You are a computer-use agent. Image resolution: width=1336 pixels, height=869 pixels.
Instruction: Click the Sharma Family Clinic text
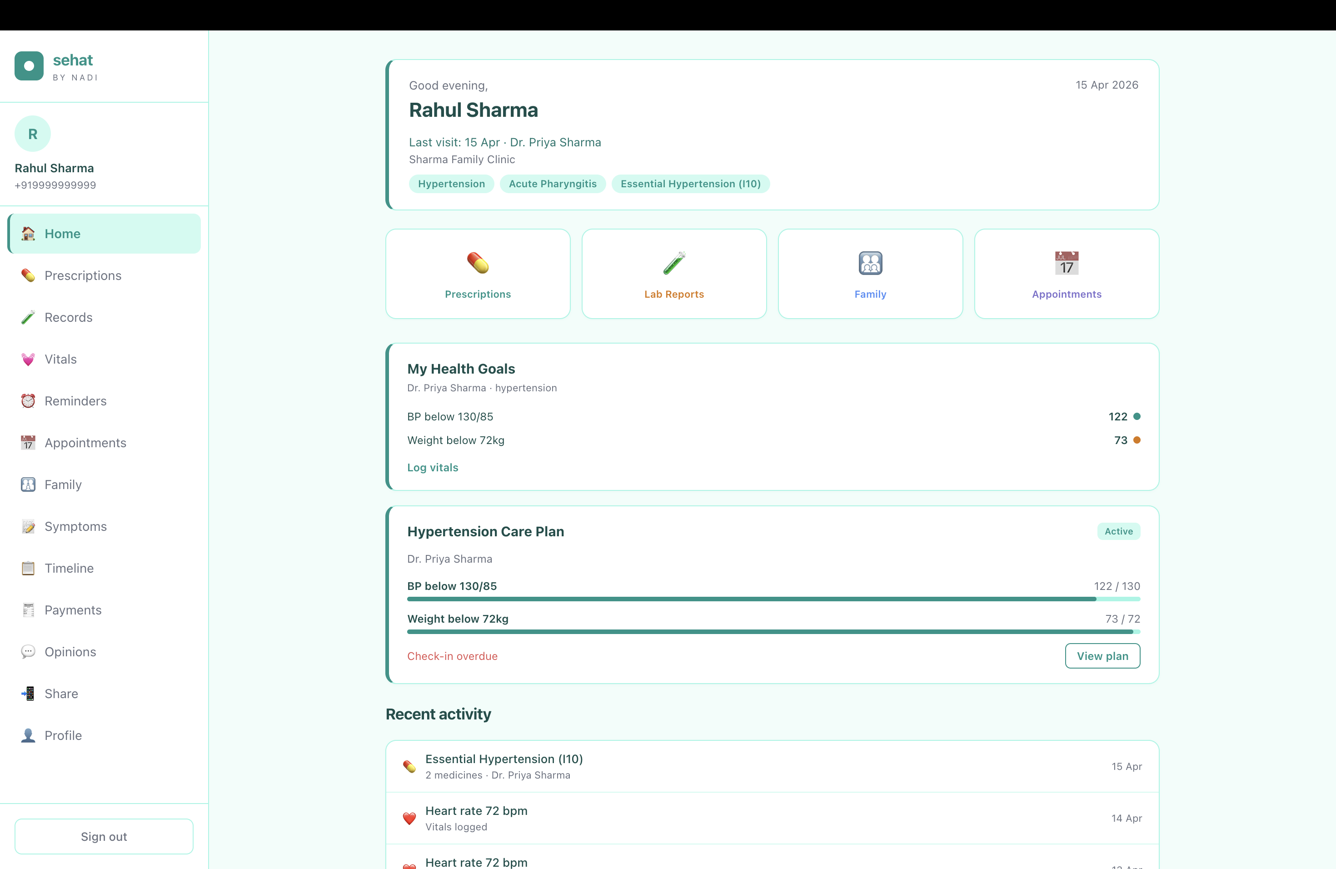[x=462, y=160]
